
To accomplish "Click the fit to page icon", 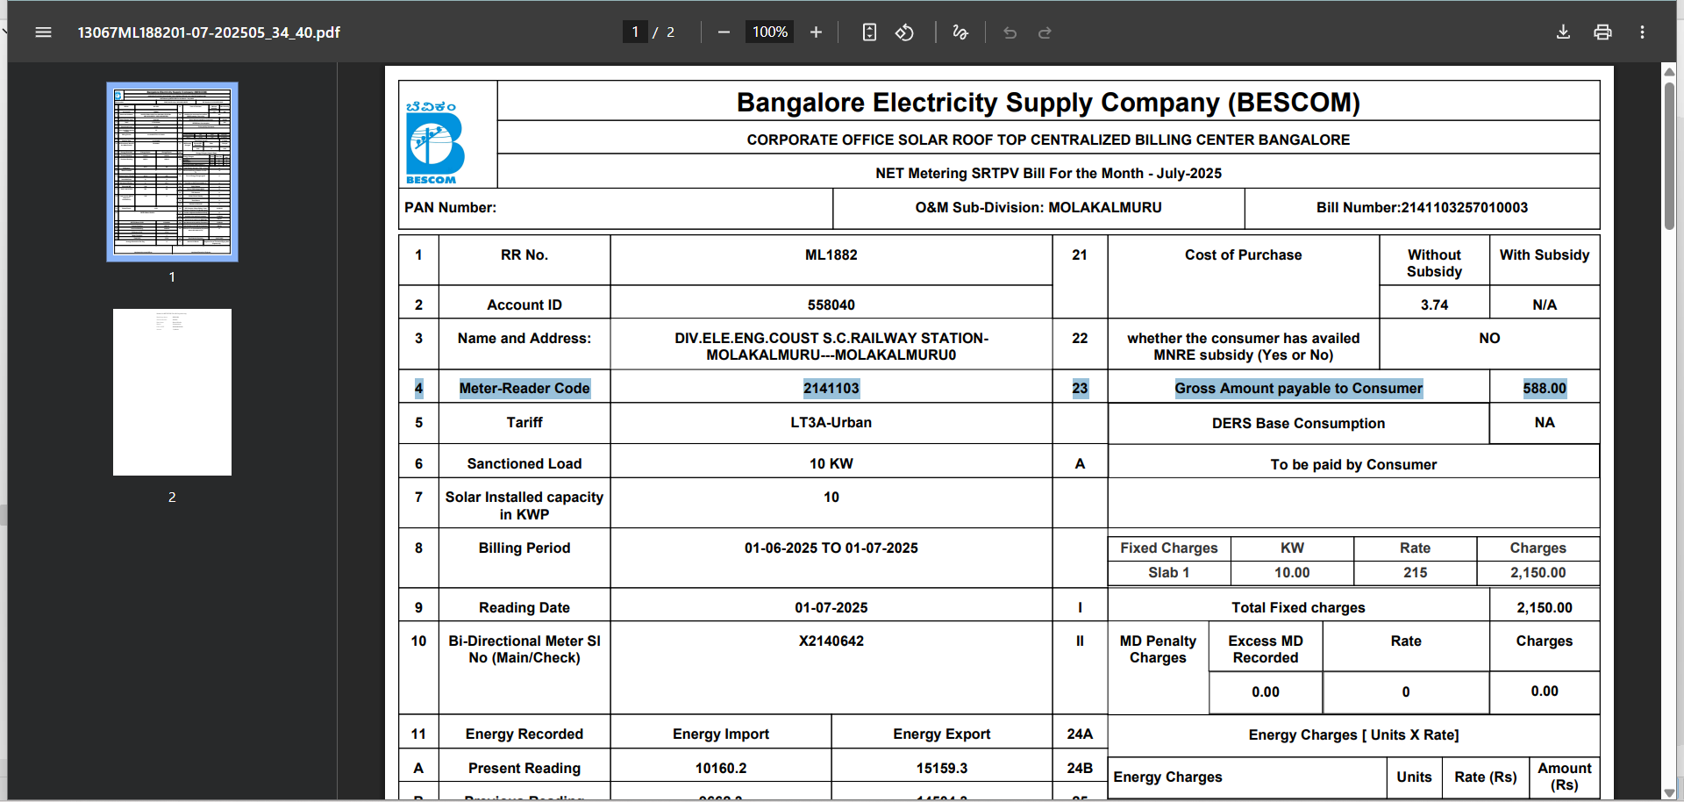I will pos(869,32).
